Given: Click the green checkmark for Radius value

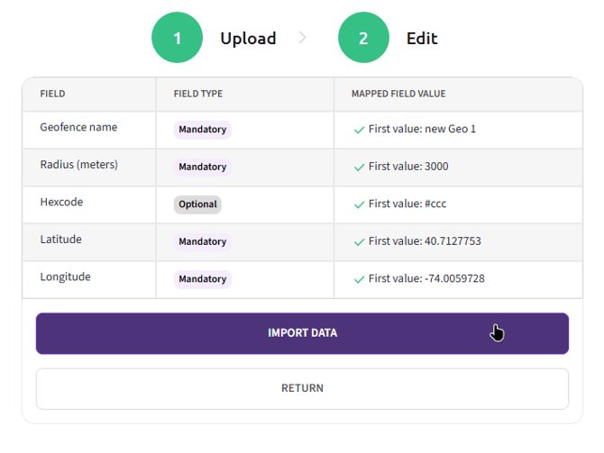Looking at the screenshot, I should pos(360,168).
